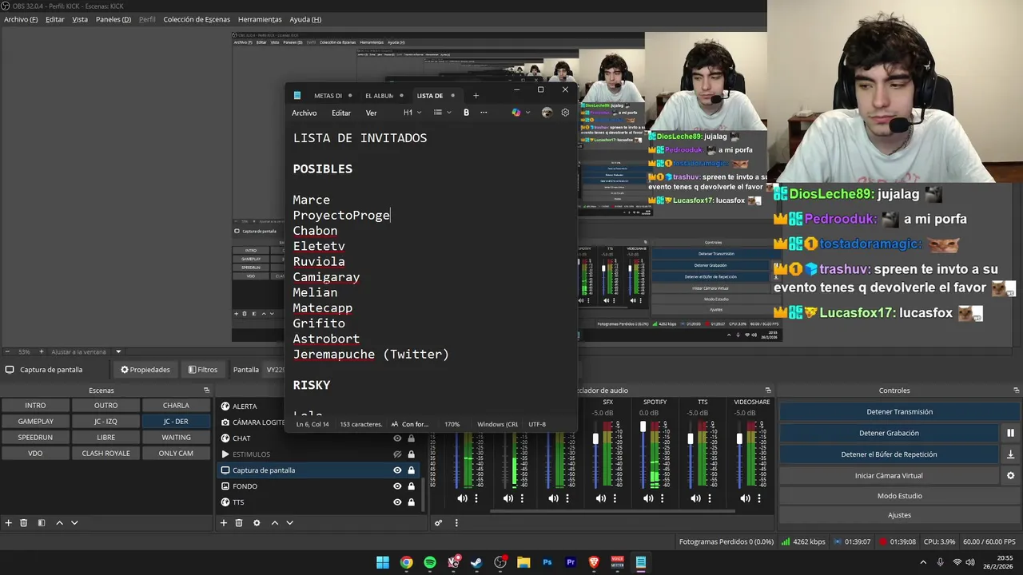Add a new source with the plus icon

click(x=224, y=523)
